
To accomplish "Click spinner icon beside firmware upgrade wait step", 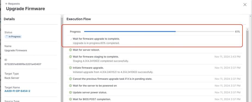I will [x=71, y=39].
